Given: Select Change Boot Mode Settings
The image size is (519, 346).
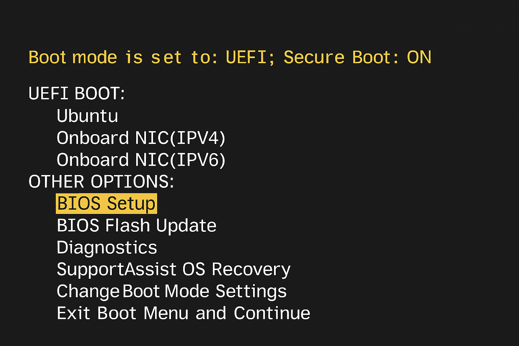Looking at the screenshot, I should [172, 291].
